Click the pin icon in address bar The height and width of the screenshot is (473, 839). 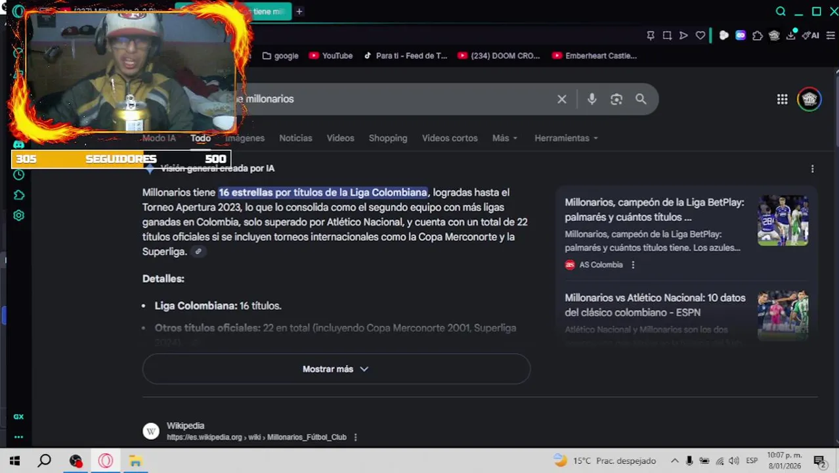point(651,35)
